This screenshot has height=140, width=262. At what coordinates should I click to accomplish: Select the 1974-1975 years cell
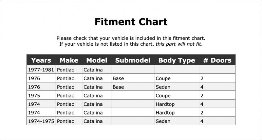click(x=41, y=121)
